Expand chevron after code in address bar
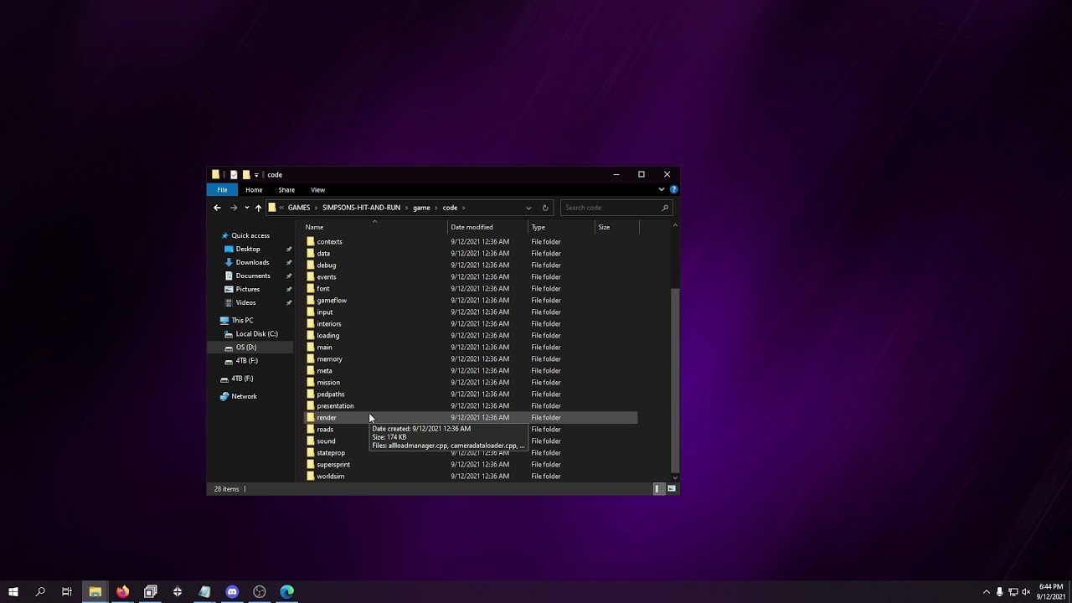The width and height of the screenshot is (1072, 603). 463,208
